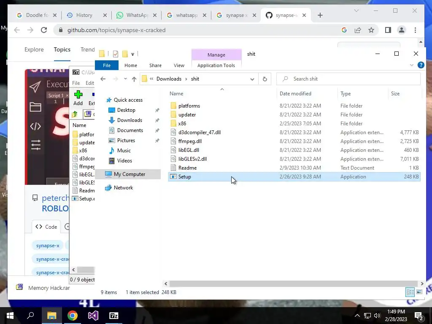This screenshot has width=432, height=324.
Task: Click Downloads in the breadcrumb path
Action: pos(169,79)
